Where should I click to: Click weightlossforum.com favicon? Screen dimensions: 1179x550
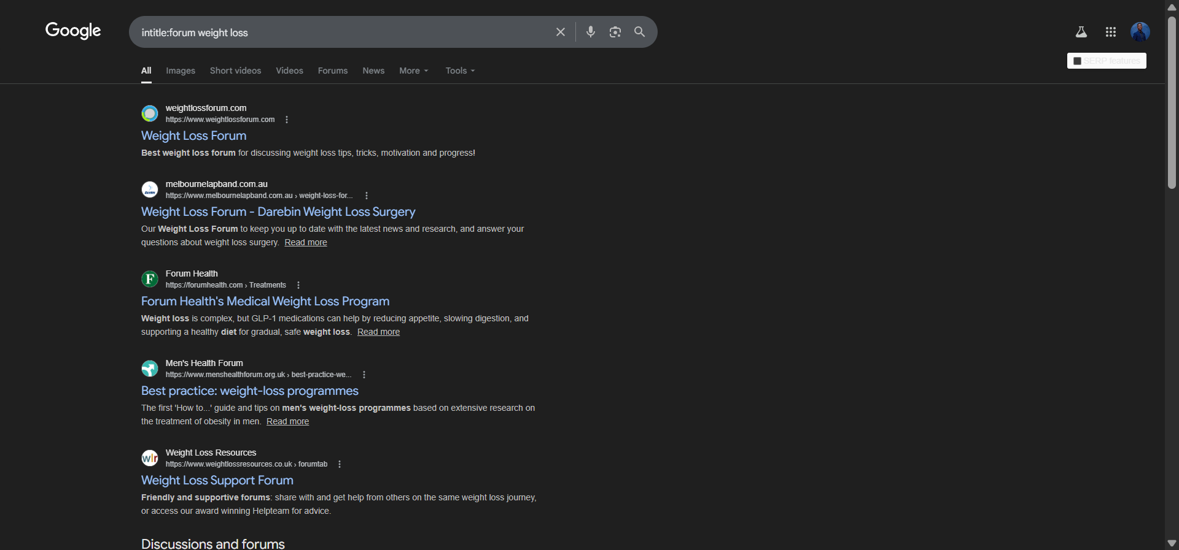click(x=150, y=113)
